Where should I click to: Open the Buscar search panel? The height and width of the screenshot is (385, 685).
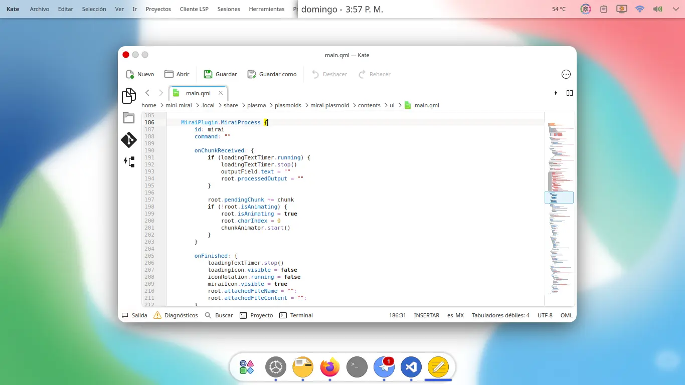(x=219, y=315)
